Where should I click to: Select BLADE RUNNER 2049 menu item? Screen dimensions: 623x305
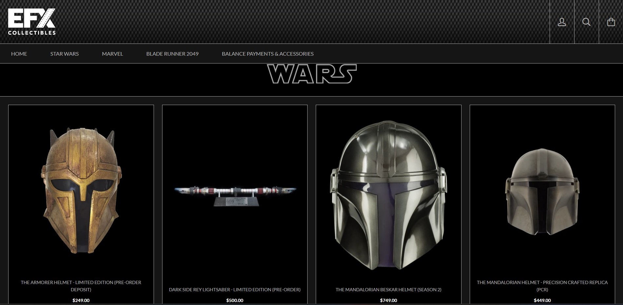click(172, 54)
